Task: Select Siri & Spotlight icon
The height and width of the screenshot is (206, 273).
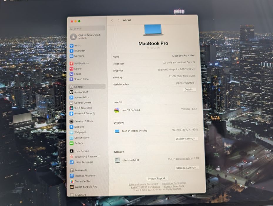Action: coord(71,108)
